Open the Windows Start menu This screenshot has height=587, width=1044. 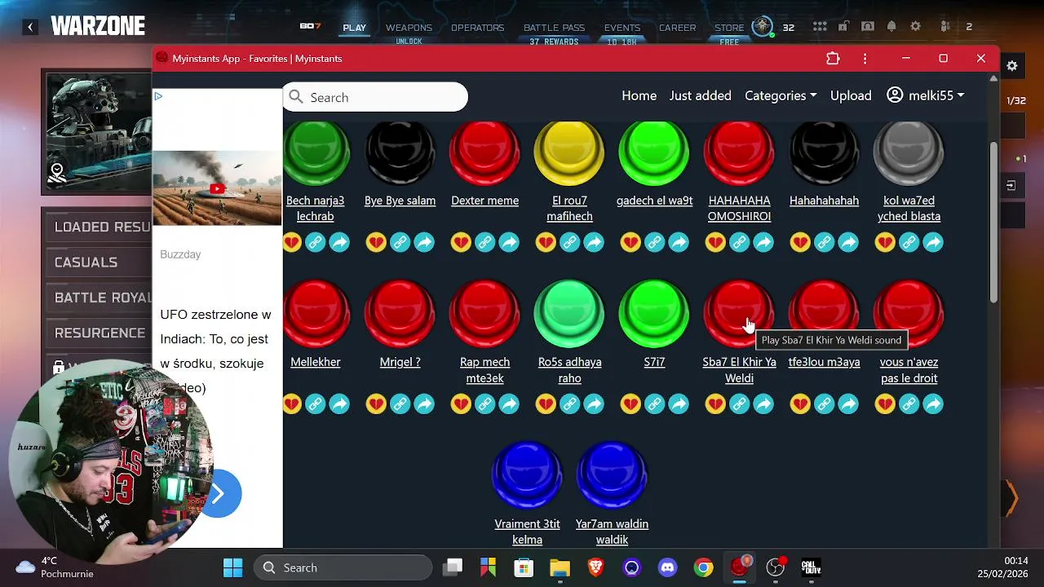[x=232, y=567]
